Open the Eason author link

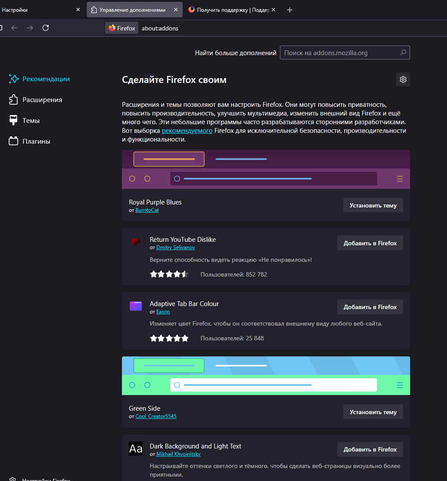click(163, 312)
